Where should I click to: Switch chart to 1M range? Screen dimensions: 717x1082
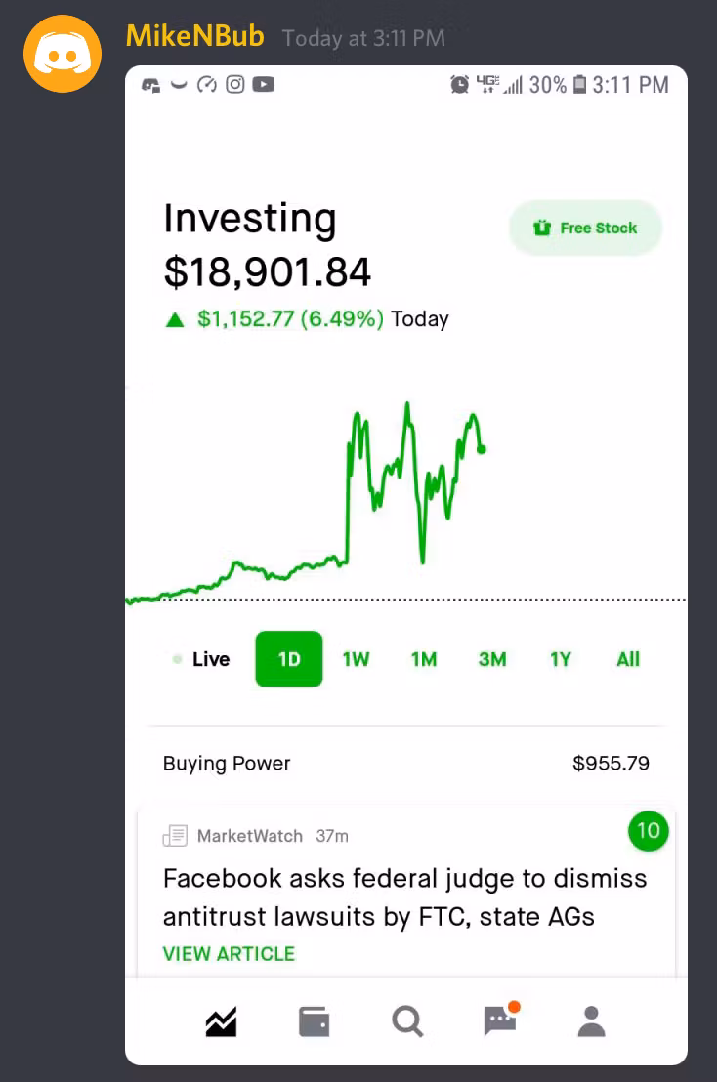click(424, 659)
